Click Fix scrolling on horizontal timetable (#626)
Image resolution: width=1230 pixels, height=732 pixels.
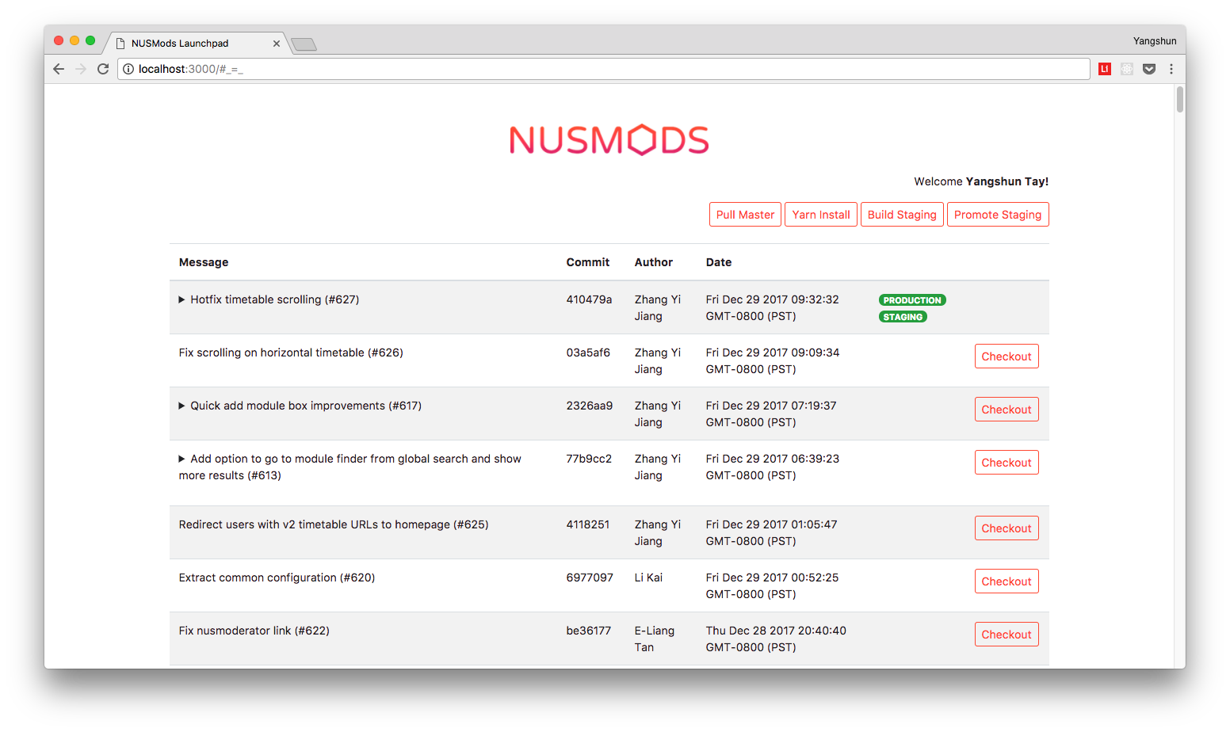(x=291, y=353)
